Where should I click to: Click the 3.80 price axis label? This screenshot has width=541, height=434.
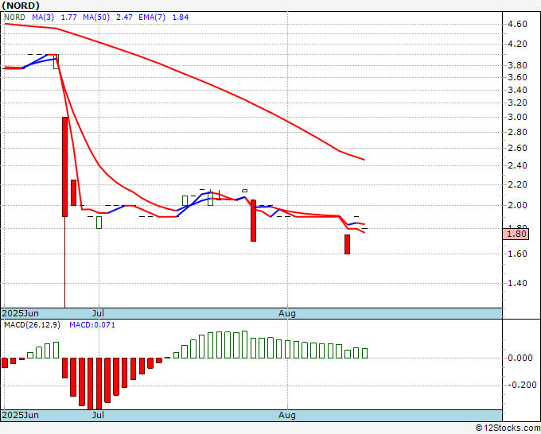click(x=518, y=65)
